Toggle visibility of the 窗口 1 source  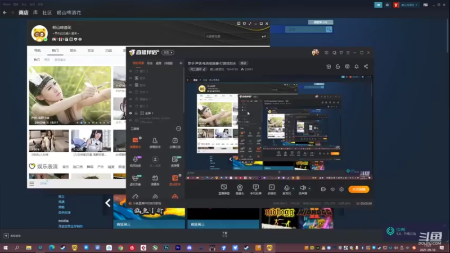(x=130, y=71)
